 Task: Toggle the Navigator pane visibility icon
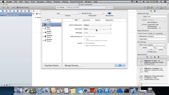click(x=158, y=8)
